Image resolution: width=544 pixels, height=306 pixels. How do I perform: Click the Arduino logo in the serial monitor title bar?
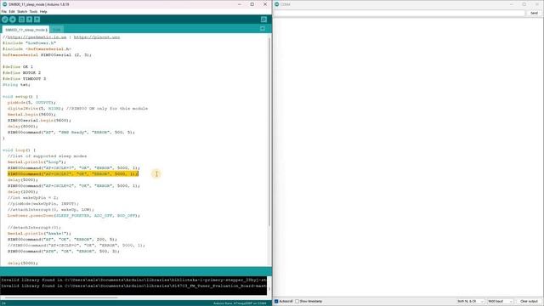click(277, 4)
